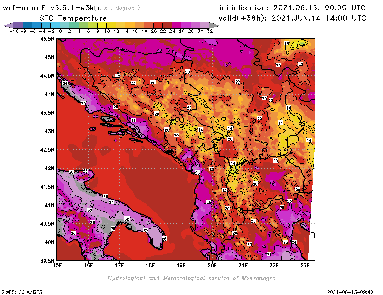Click the yellow legend swatch between 8 and 10
Viewport: 383px width, 295px height.
pyautogui.click(x=102, y=25)
